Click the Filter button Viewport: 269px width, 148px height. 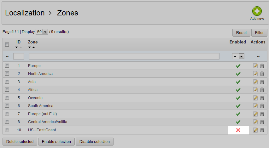[x=259, y=33]
